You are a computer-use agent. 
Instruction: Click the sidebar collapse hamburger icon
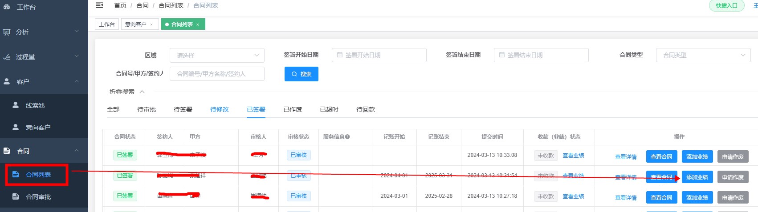pyautogui.click(x=99, y=5)
